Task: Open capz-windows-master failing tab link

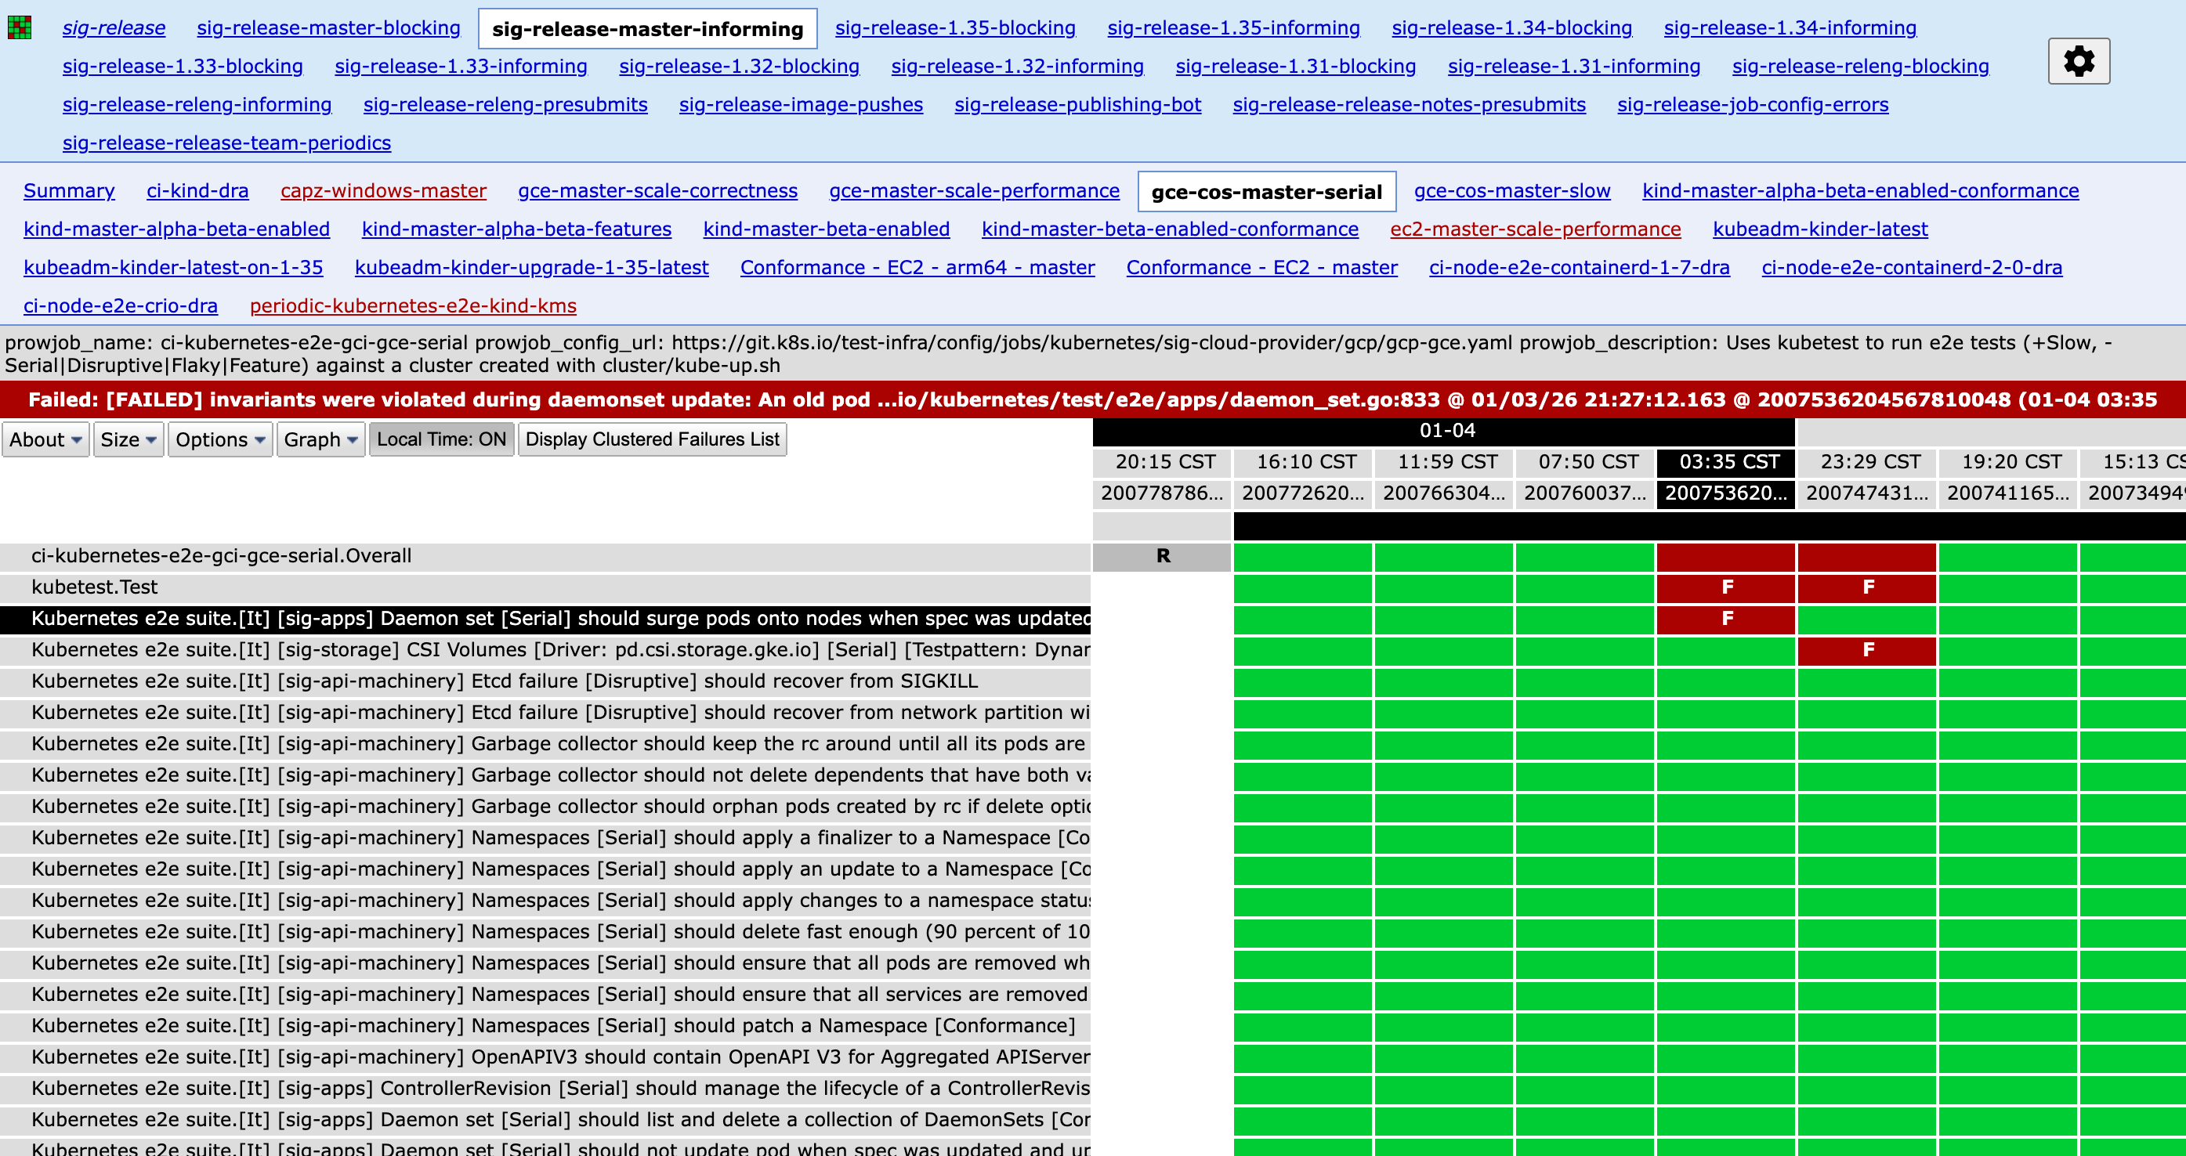Action: coord(382,191)
